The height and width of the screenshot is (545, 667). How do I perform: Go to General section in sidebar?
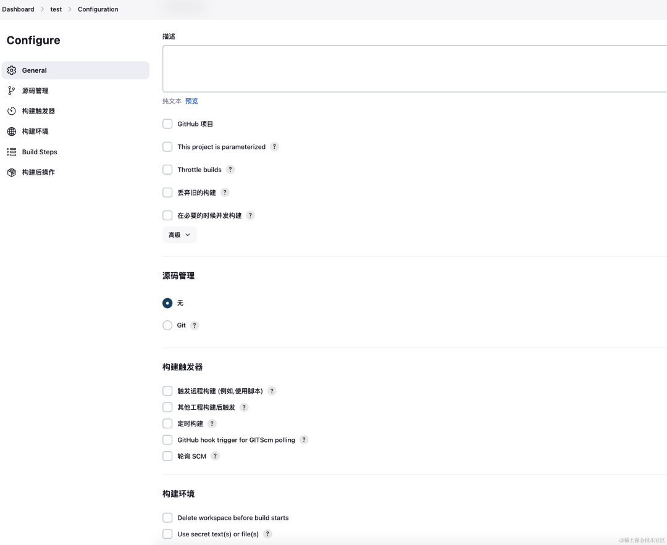76,70
